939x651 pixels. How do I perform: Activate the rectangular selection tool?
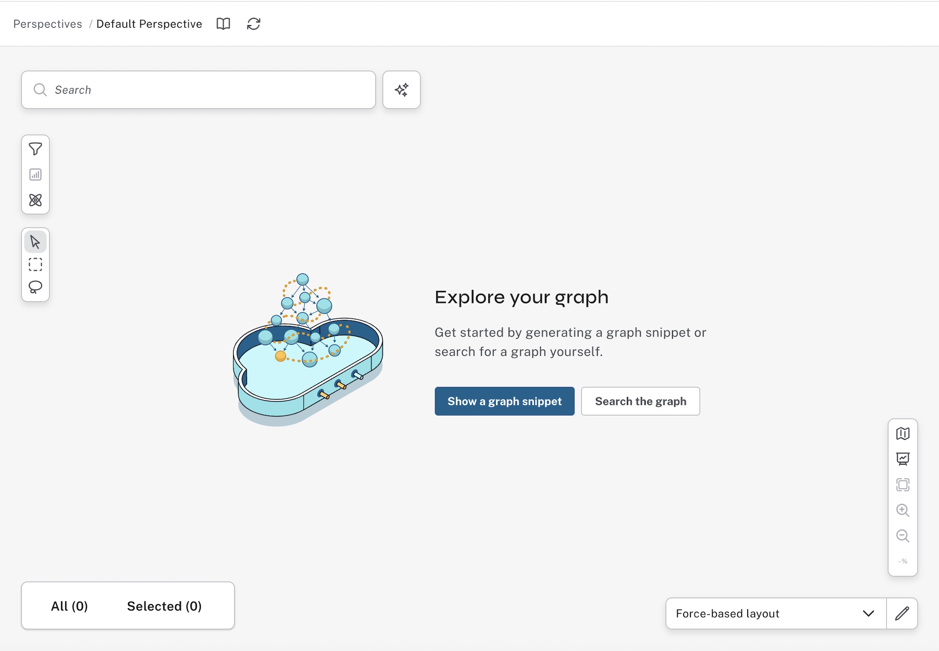pyautogui.click(x=35, y=264)
